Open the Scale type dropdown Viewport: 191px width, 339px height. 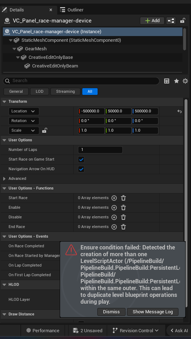(x=24, y=130)
